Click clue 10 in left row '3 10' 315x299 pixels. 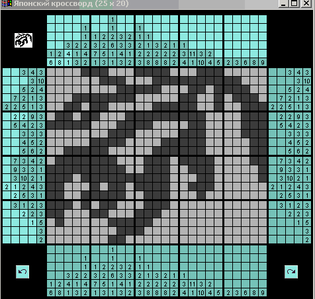pyautogui.click(x=41, y=81)
